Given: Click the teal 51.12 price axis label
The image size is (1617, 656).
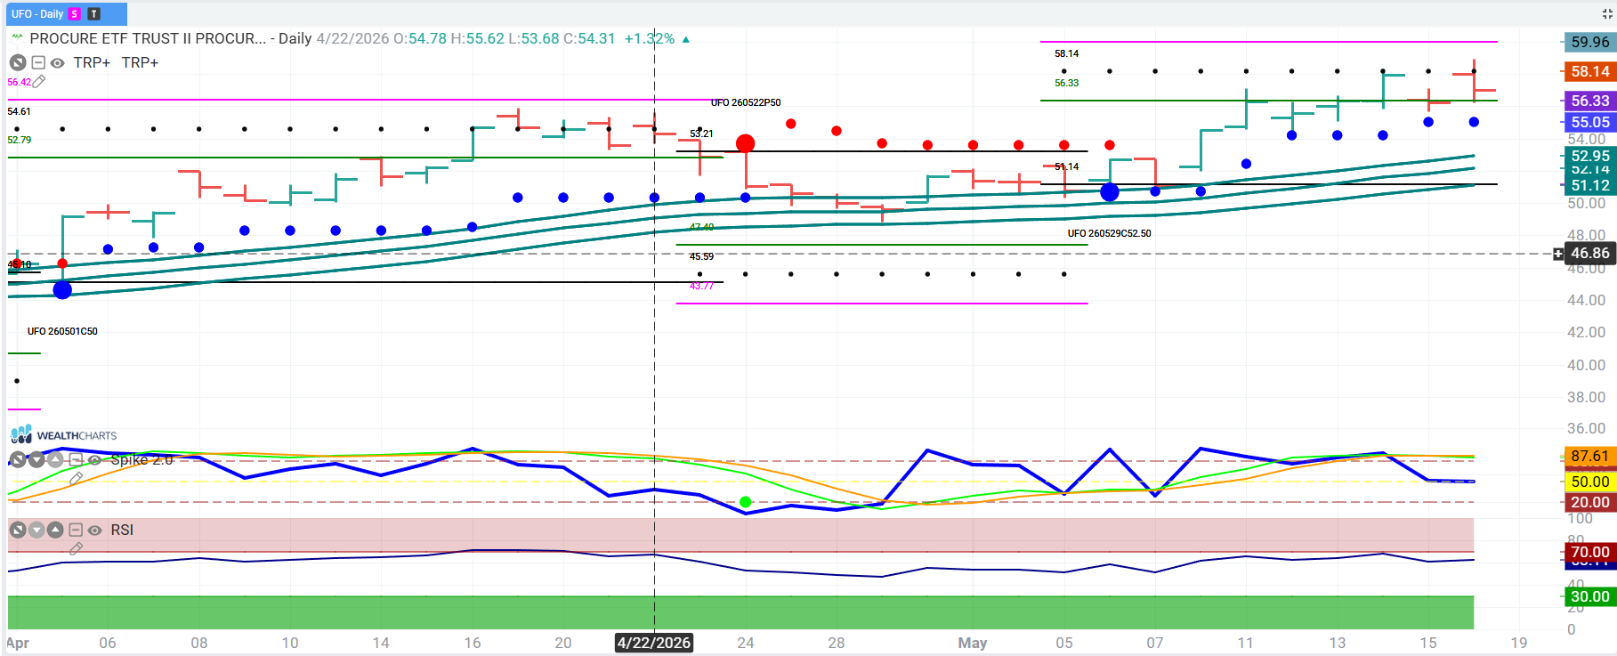Looking at the screenshot, I should click(1589, 185).
